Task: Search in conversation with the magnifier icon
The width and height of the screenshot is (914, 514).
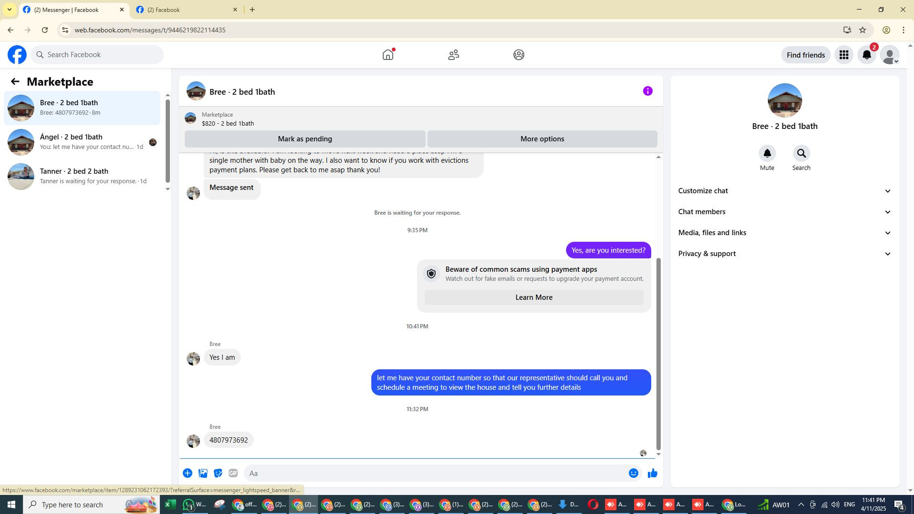Action: pos(801,153)
